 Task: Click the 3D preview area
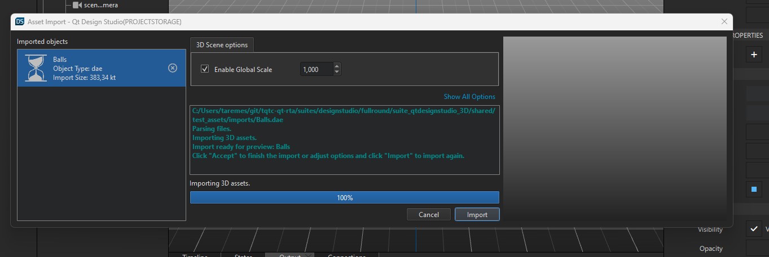[614, 129]
